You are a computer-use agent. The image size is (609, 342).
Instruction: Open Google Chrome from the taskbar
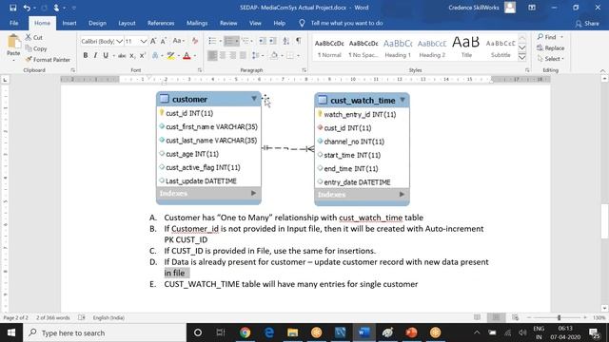(246, 332)
